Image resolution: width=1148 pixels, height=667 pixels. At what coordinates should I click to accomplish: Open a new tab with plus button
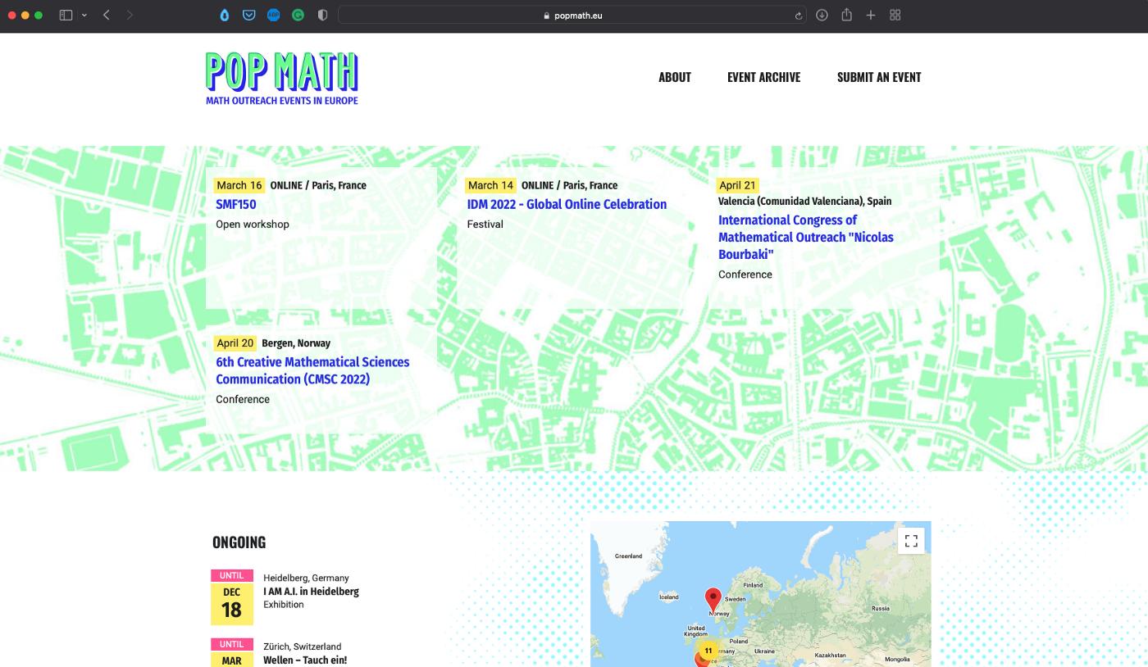pyautogui.click(x=871, y=15)
